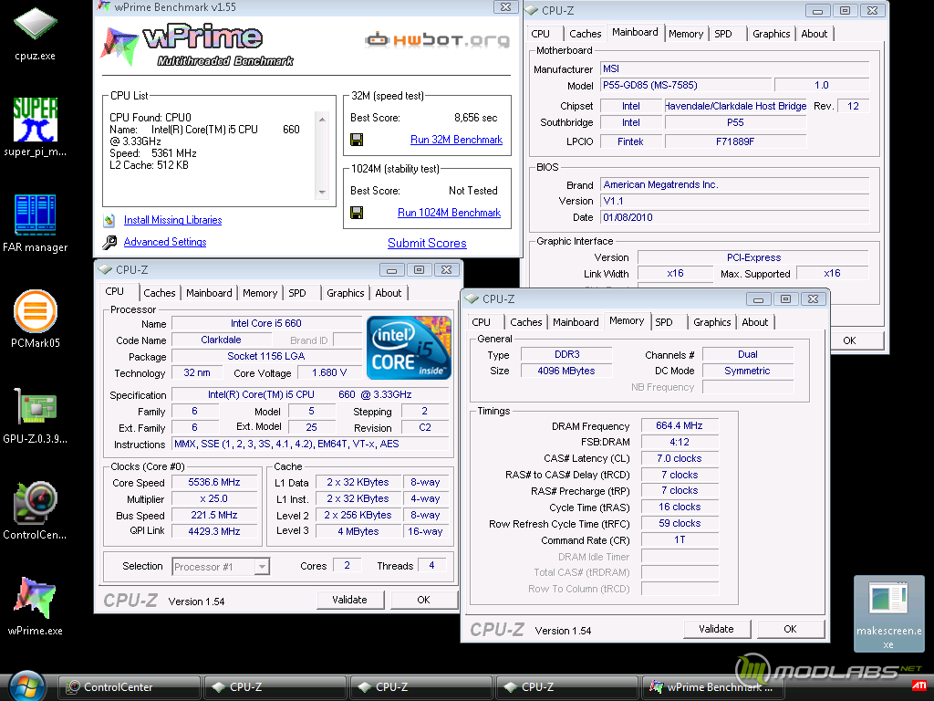Click the Install Missing Libraries icon

pyautogui.click(x=109, y=221)
